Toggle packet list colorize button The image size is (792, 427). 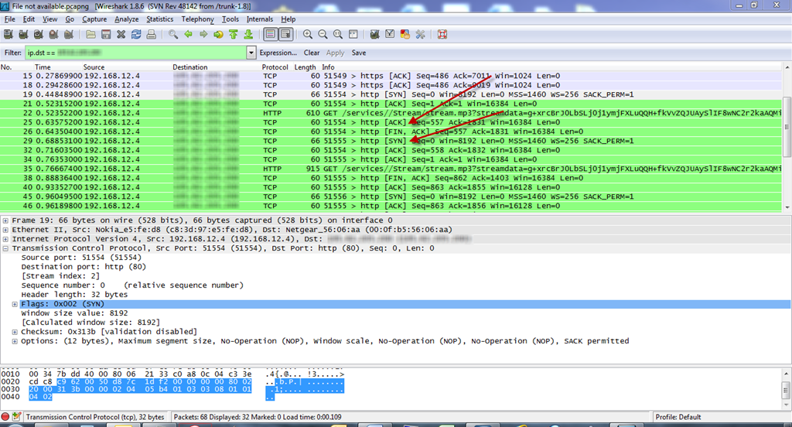(x=271, y=35)
